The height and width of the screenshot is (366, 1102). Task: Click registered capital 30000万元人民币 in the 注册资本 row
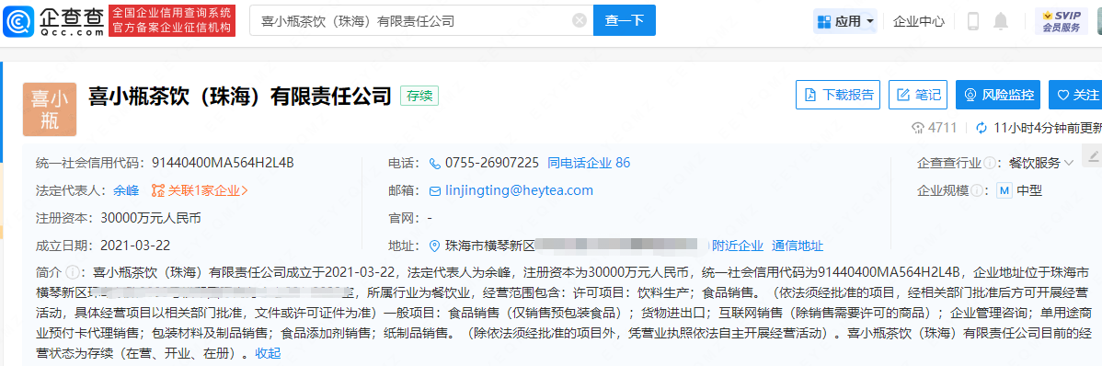tap(151, 218)
